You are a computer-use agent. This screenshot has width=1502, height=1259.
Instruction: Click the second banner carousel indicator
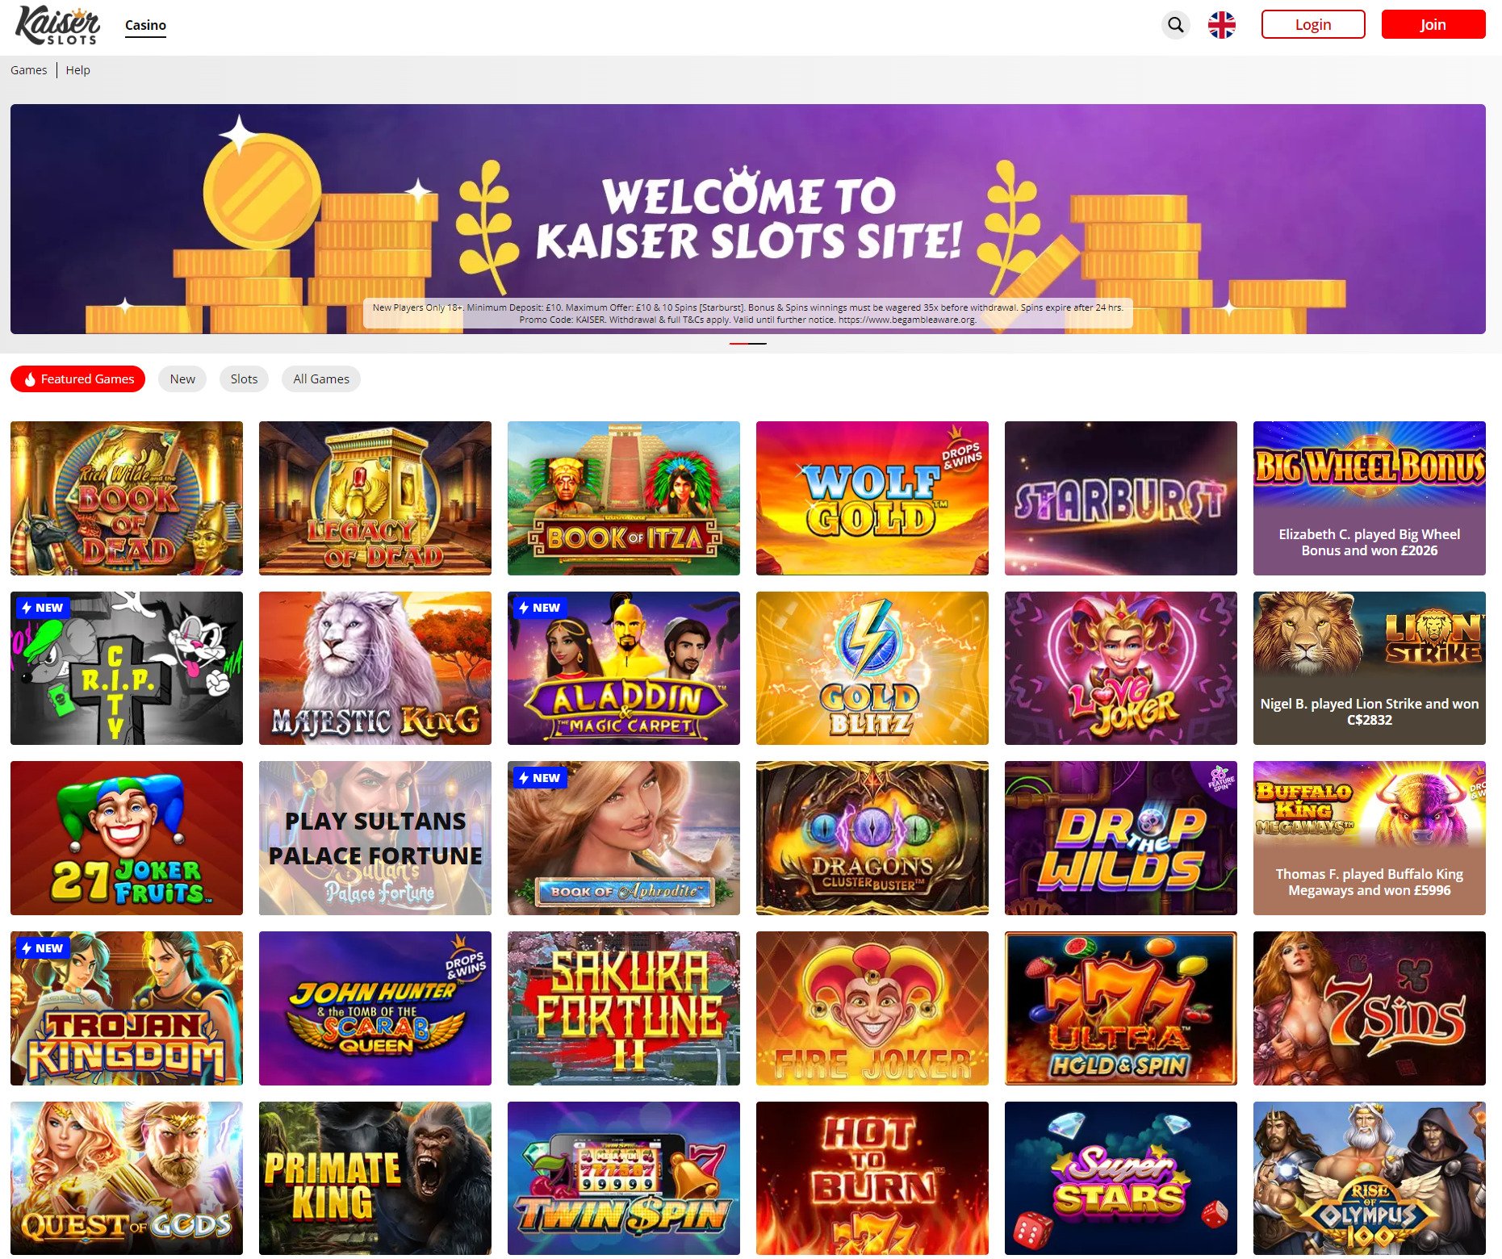click(x=758, y=344)
